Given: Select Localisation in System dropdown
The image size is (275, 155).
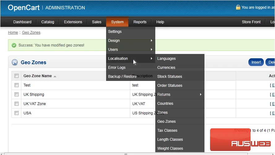Looking at the screenshot, I should pyautogui.click(x=131, y=59).
